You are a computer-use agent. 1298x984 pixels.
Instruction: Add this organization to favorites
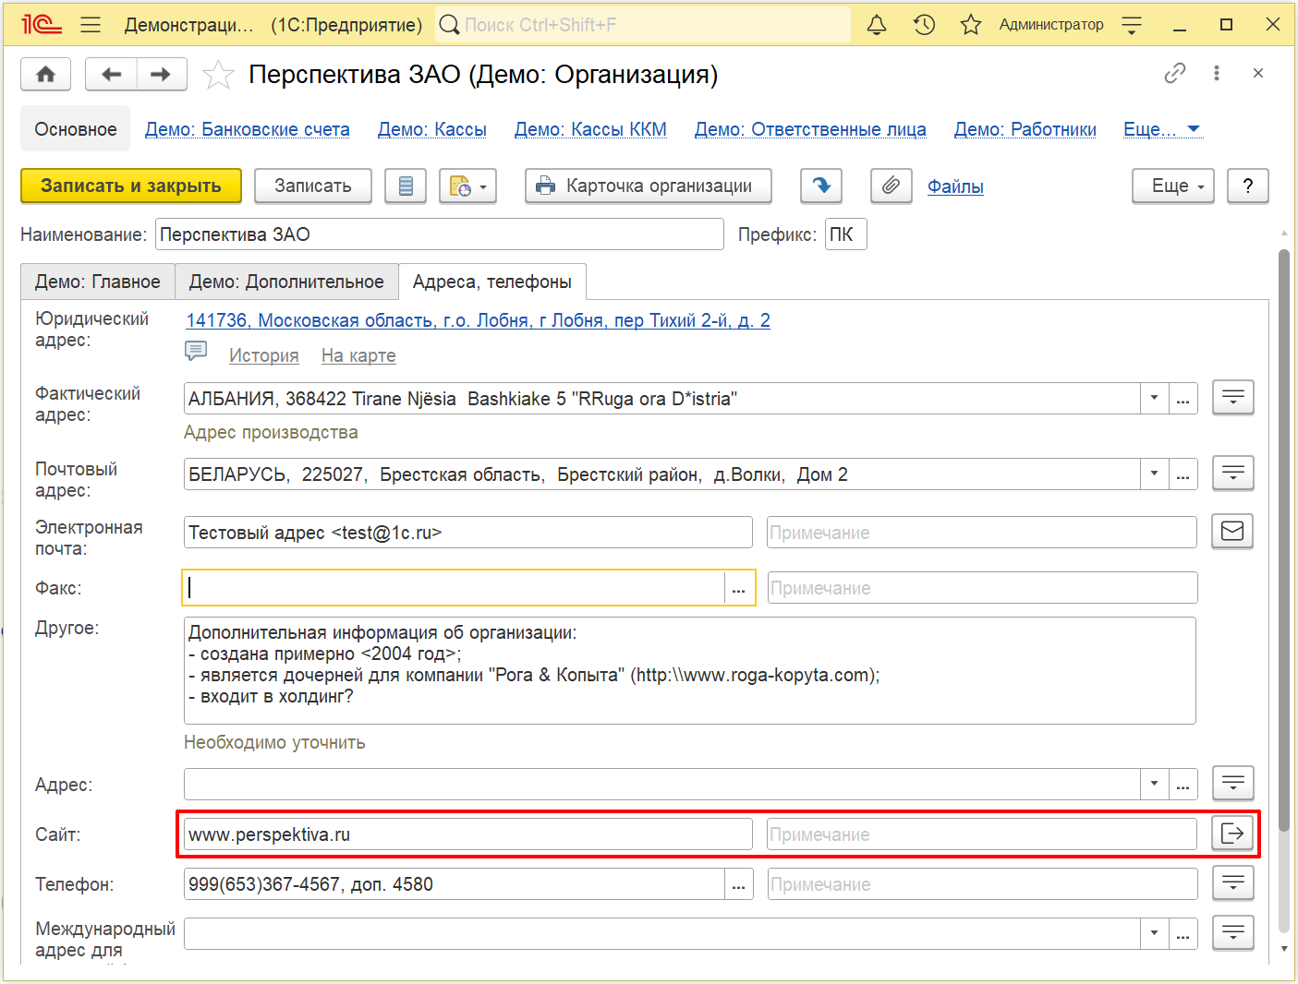[218, 74]
